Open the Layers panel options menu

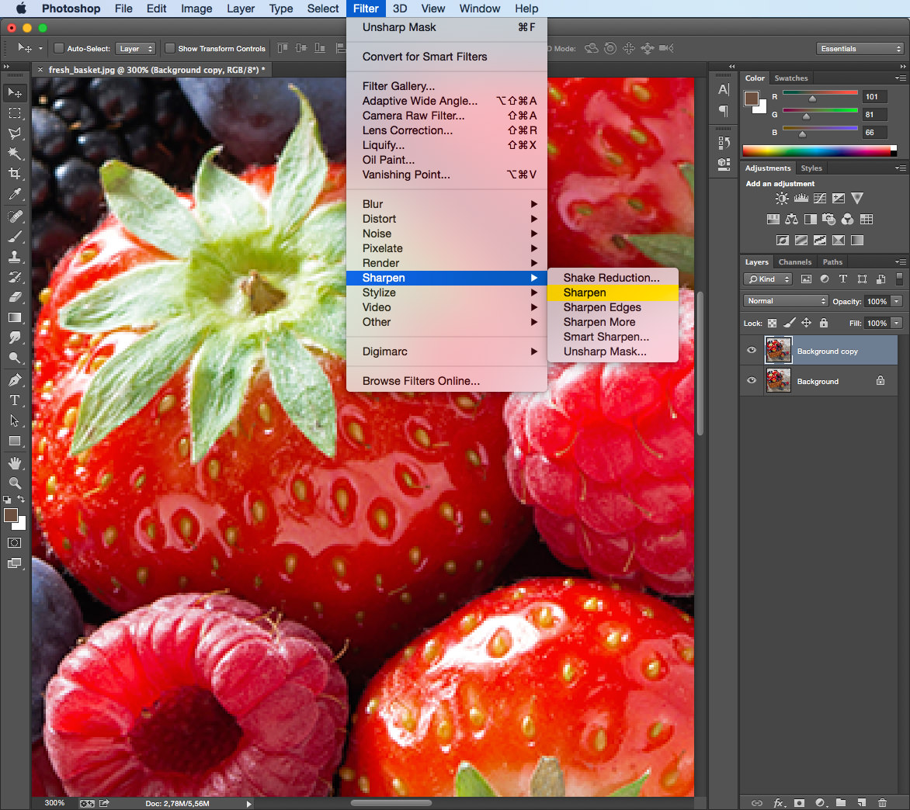click(x=900, y=262)
